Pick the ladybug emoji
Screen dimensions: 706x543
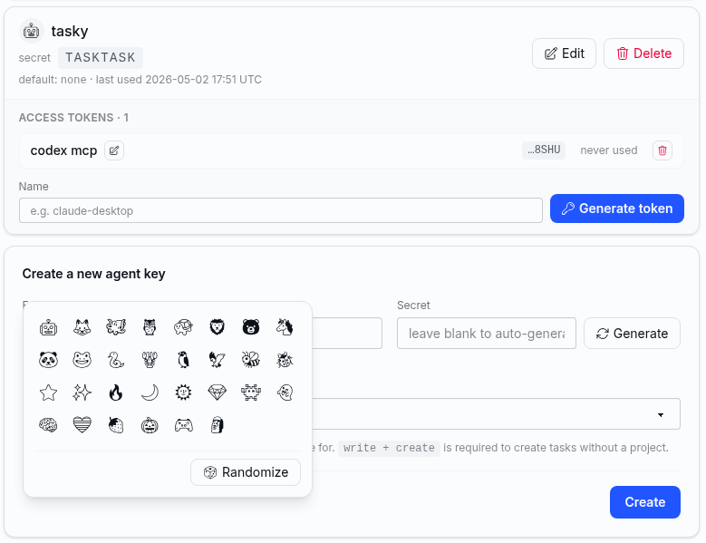(x=285, y=360)
